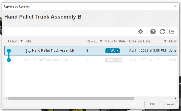Click the horizontal scrollbar right arrow
Screen dimensions: 181x111
tap(176, 98)
